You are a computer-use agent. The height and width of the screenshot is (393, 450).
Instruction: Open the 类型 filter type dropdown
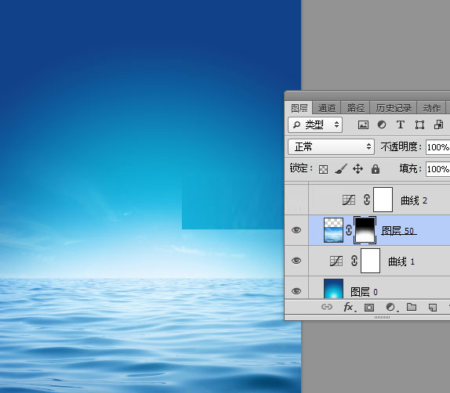(315, 124)
